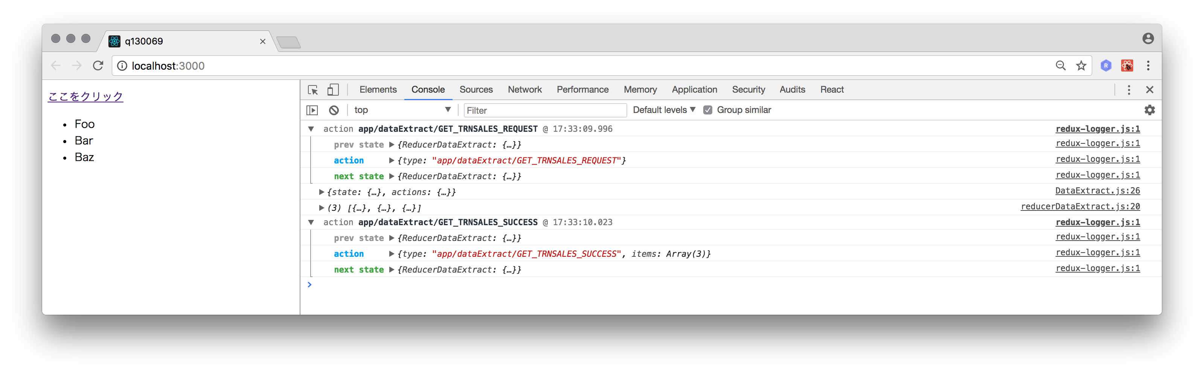This screenshot has width=1204, height=375.
Task: Show console sidebar panel icon
Action: [x=312, y=110]
